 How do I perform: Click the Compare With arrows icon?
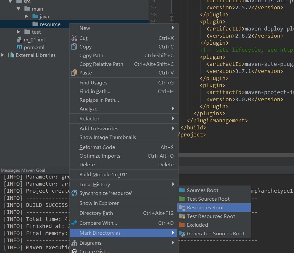pos(74,223)
